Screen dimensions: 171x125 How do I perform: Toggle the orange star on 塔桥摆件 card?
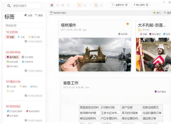pos(128,24)
